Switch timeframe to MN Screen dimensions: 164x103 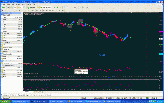(63, 11)
